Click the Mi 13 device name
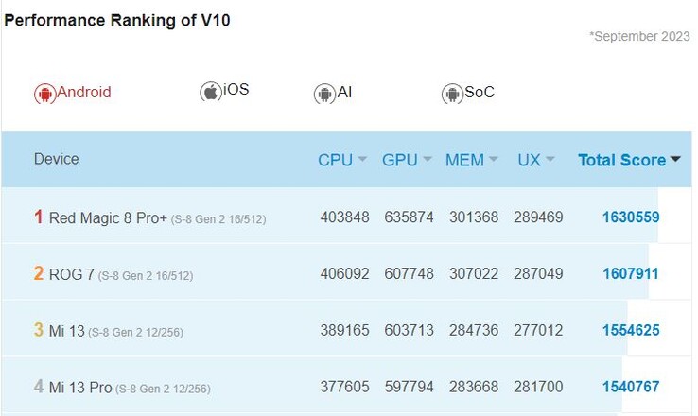698x416 pixels. pyautogui.click(x=66, y=331)
